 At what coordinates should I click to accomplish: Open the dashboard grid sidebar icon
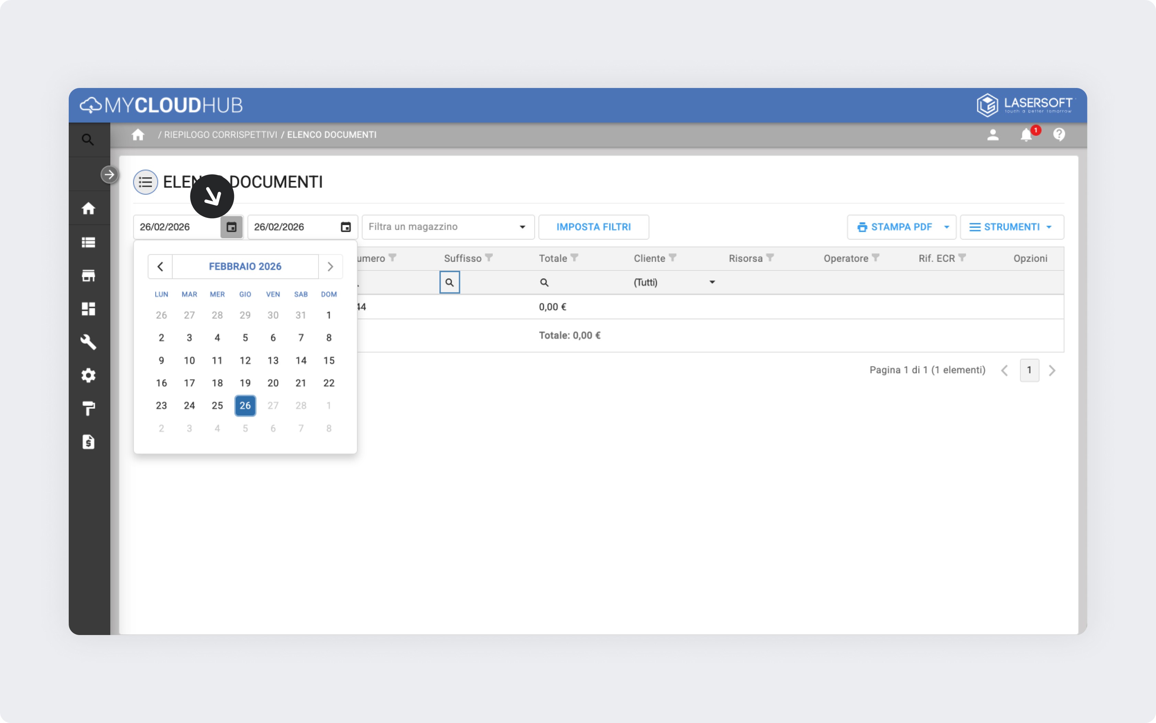pyautogui.click(x=88, y=309)
